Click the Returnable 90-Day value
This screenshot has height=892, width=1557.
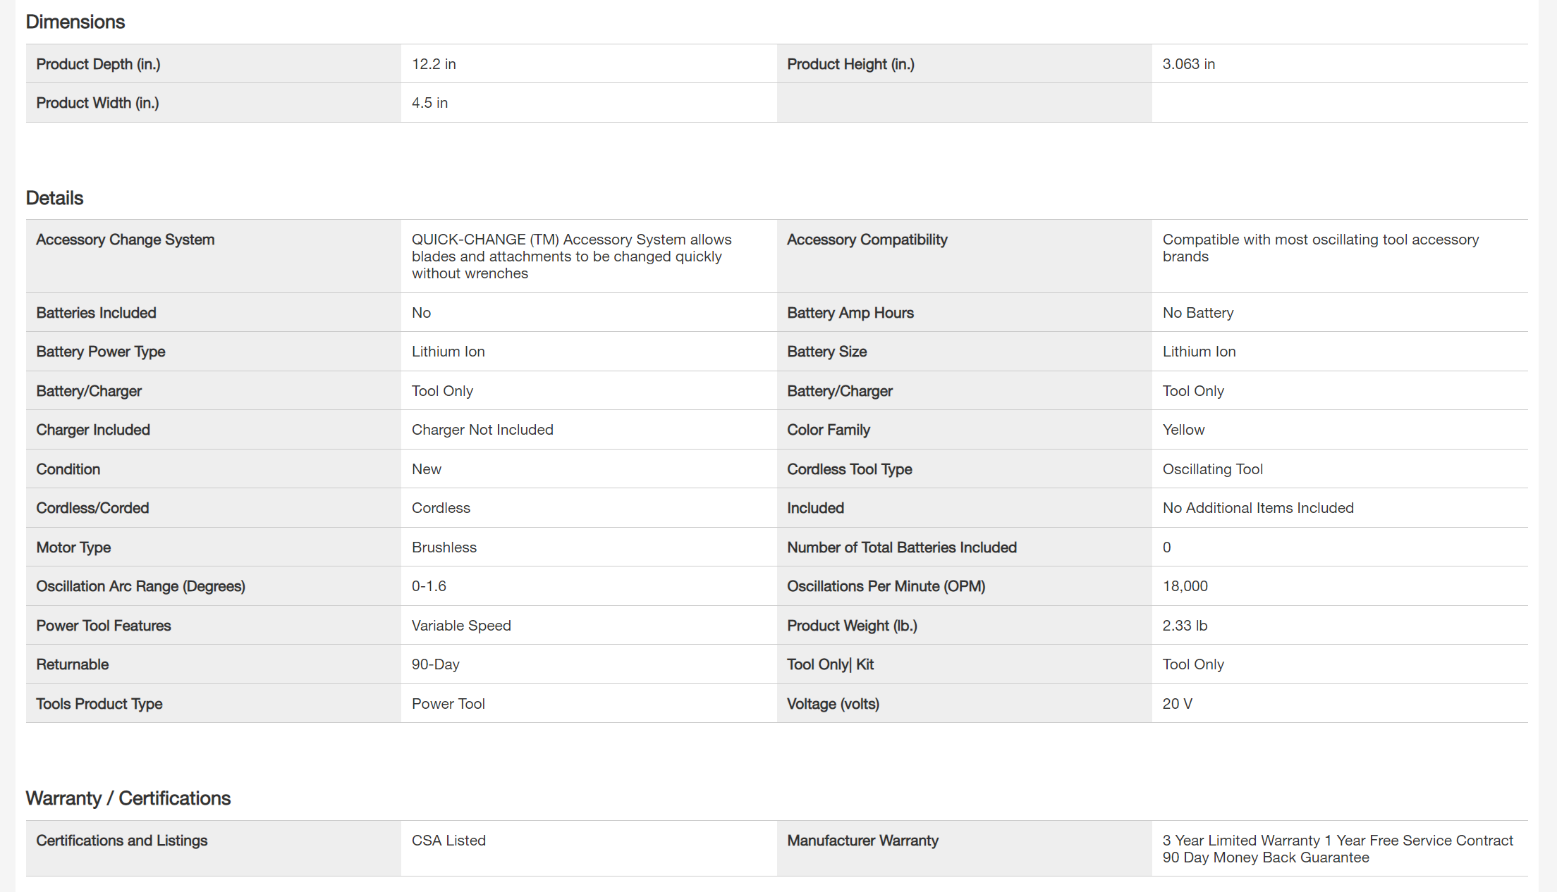435,664
